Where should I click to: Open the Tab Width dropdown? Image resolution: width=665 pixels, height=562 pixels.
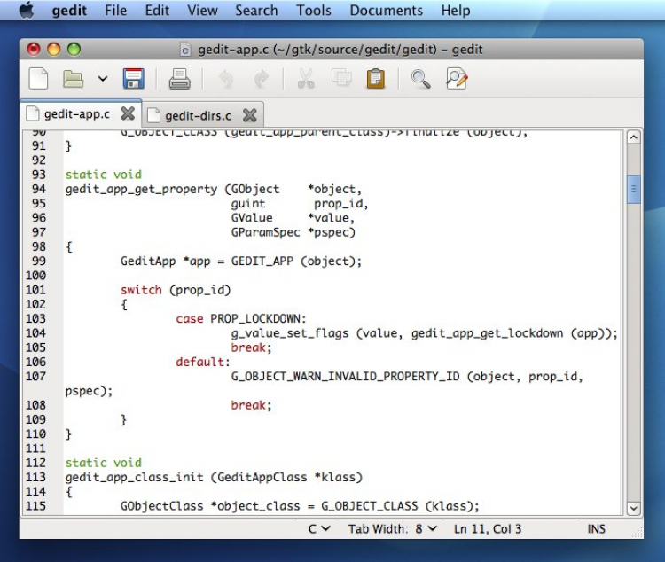coord(392,529)
